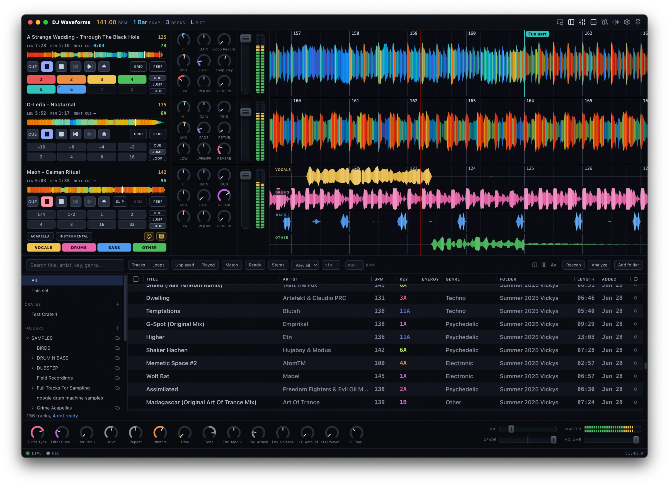Jump to next cue on A Strange Wedding deck
Screen dimensions: 669x486
[90, 67]
